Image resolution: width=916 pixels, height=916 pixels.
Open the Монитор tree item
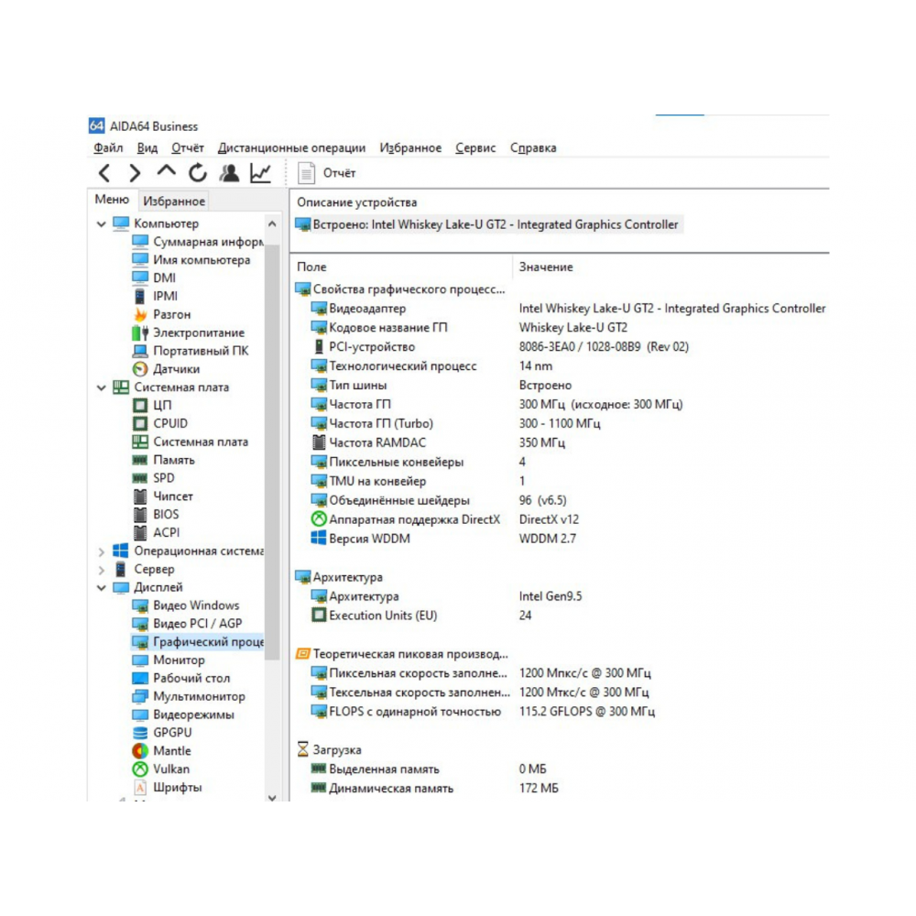coord(169,660)
